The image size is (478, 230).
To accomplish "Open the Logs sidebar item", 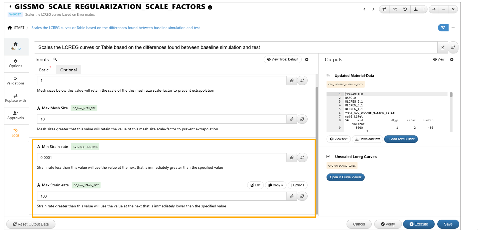I will [x=16, y=133].
